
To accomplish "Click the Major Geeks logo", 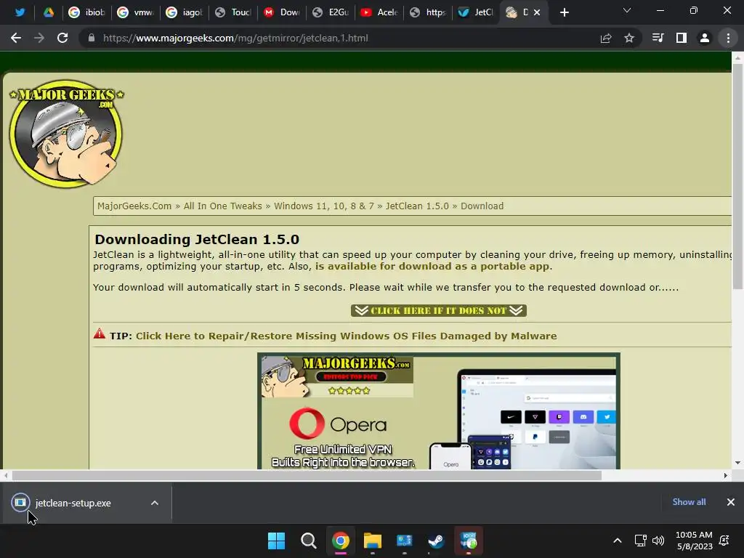I will pos(66,134).
